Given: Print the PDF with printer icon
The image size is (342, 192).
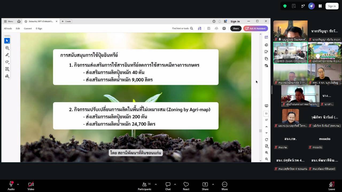Looking at the screenshot, I should tap(224, 29).
